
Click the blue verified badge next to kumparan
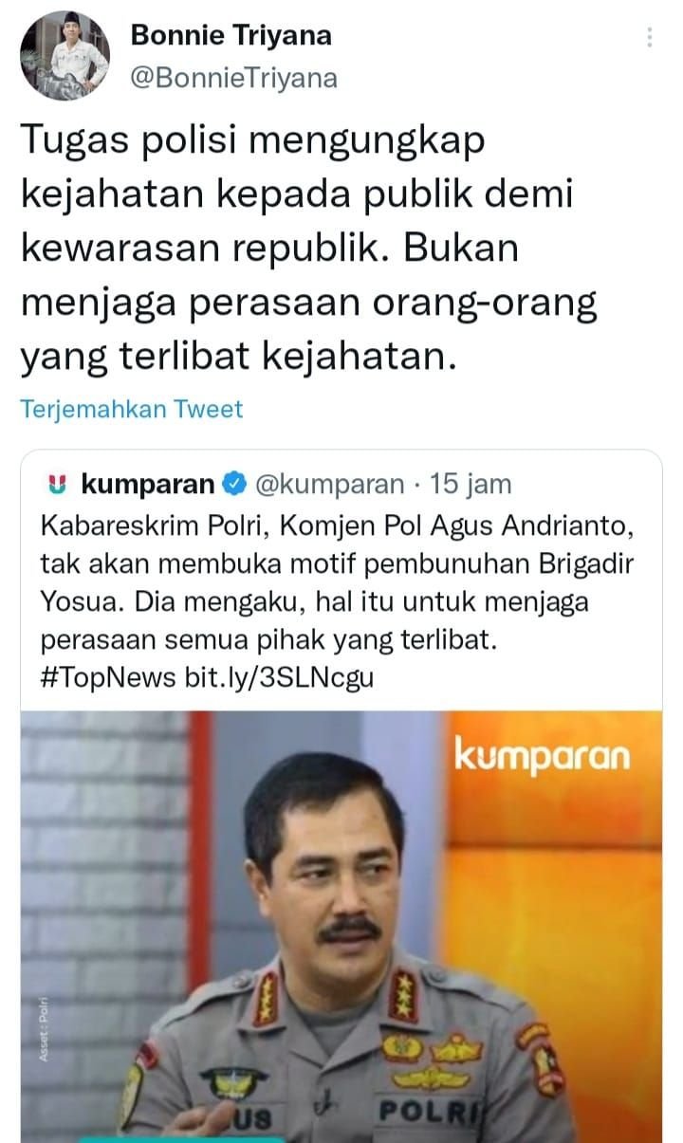point(233,486)
